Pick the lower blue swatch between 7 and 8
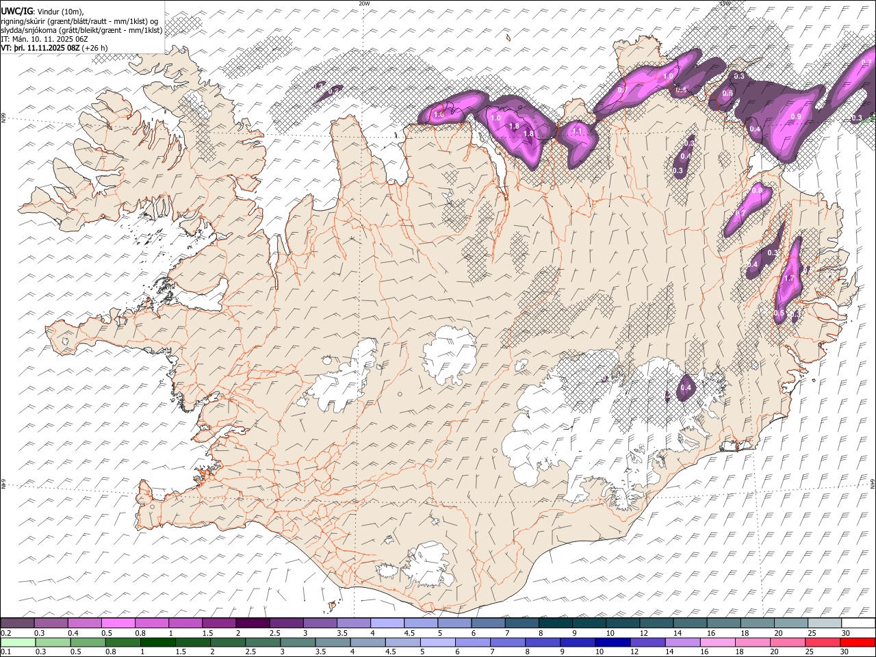 [x=507, y=642]
